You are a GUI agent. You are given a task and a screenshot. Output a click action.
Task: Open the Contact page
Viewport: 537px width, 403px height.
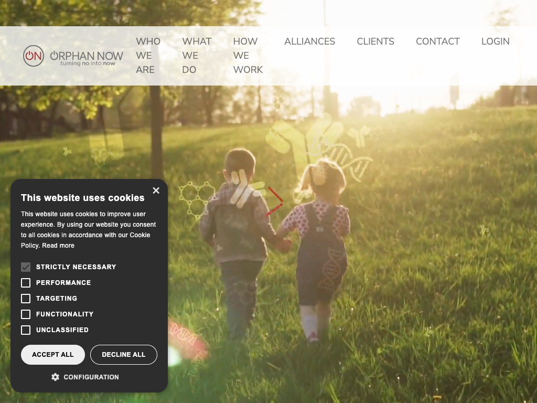438,41
